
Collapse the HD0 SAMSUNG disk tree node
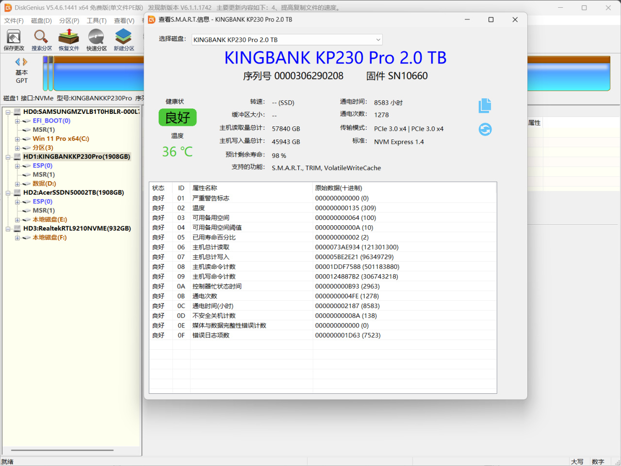8,112
